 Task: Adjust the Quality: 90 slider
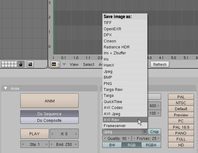coord(117,139)
